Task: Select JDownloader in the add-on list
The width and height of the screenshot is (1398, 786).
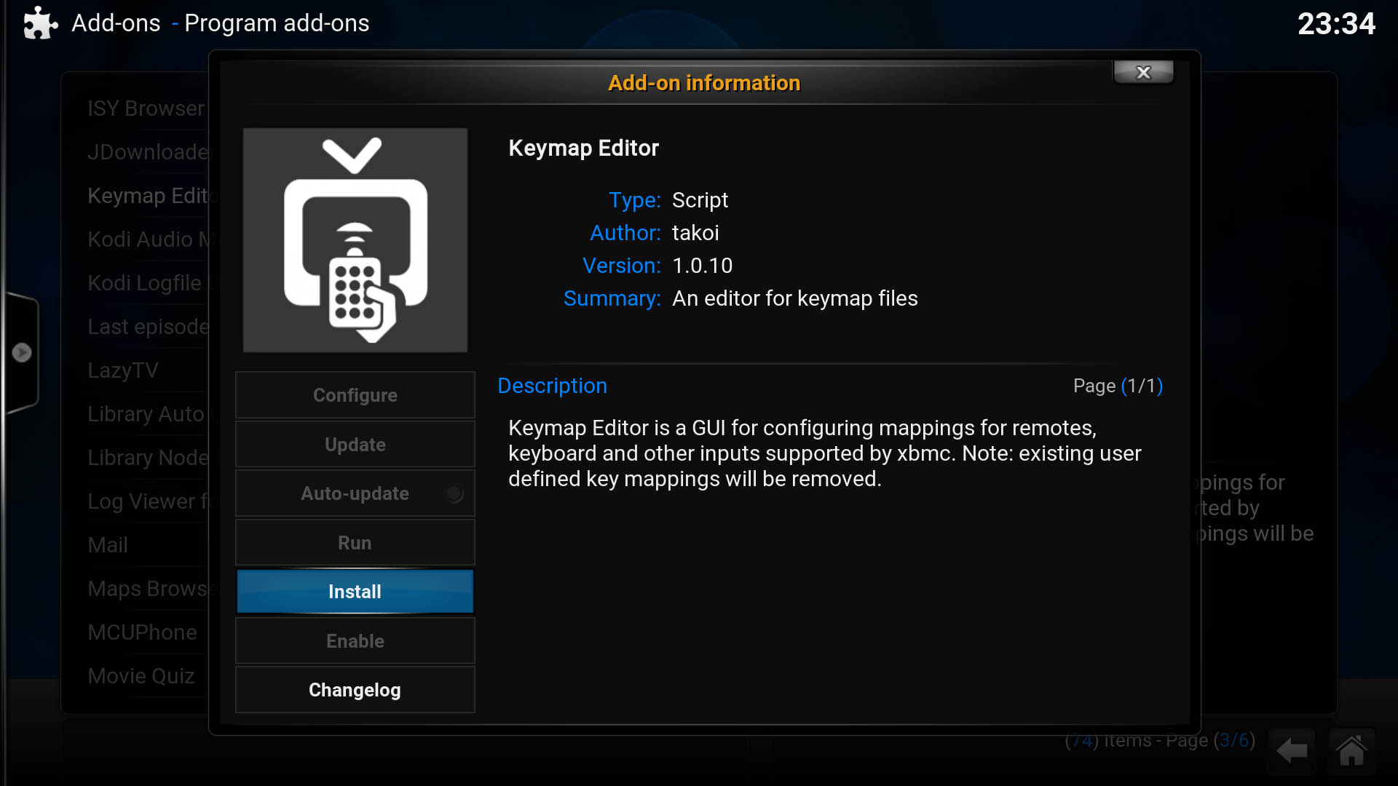Action: (148, 152)
